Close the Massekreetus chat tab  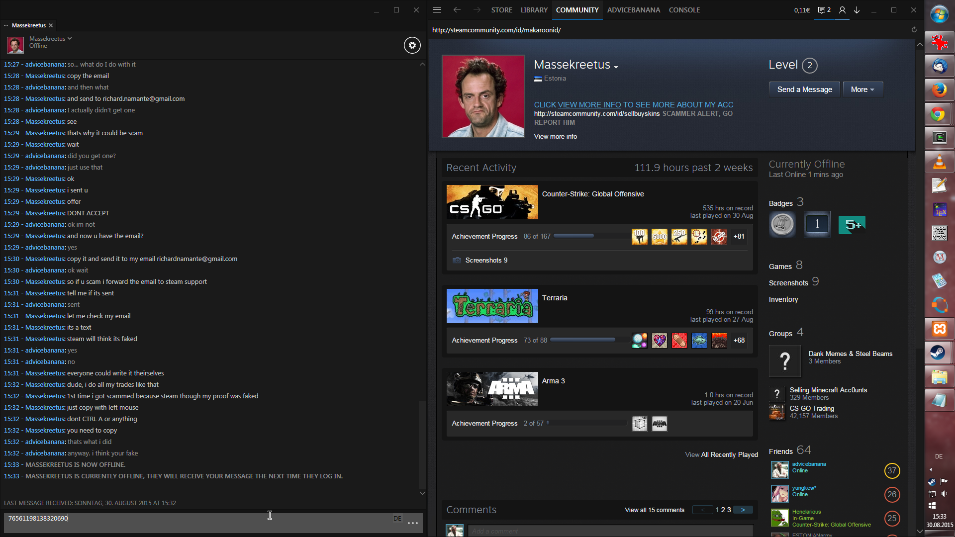pyautogui.click(x=51, y=25)
